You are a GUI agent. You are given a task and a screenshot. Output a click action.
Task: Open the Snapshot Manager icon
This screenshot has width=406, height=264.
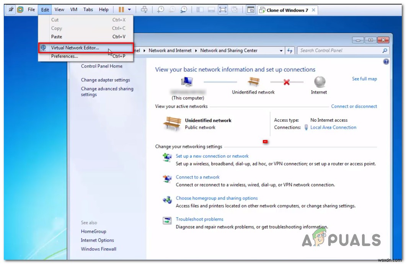tap(183, 9)
